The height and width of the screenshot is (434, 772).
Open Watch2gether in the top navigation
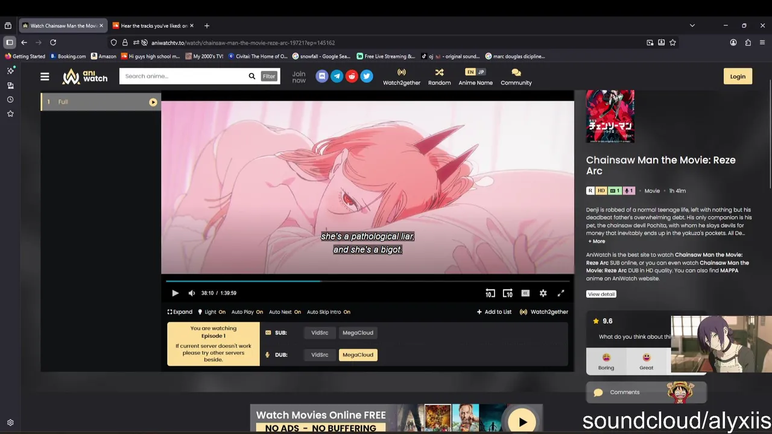pos(402,77)
